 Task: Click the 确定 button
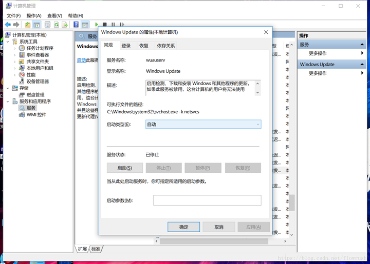[183, 227]
